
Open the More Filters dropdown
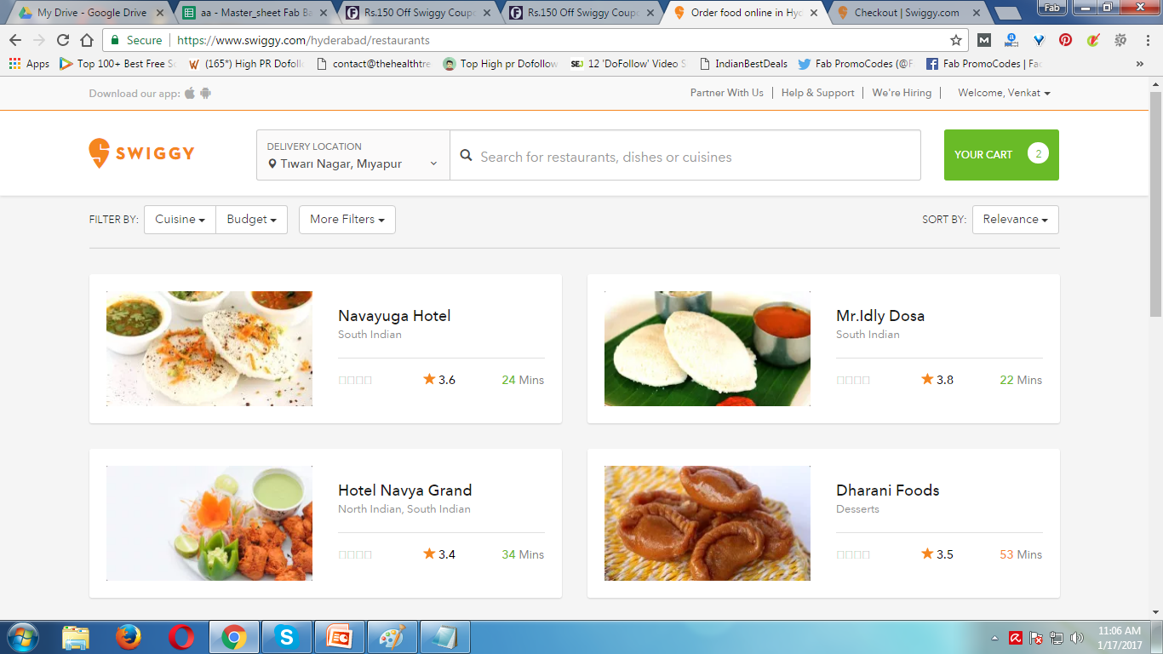click(x=347, y=219)
